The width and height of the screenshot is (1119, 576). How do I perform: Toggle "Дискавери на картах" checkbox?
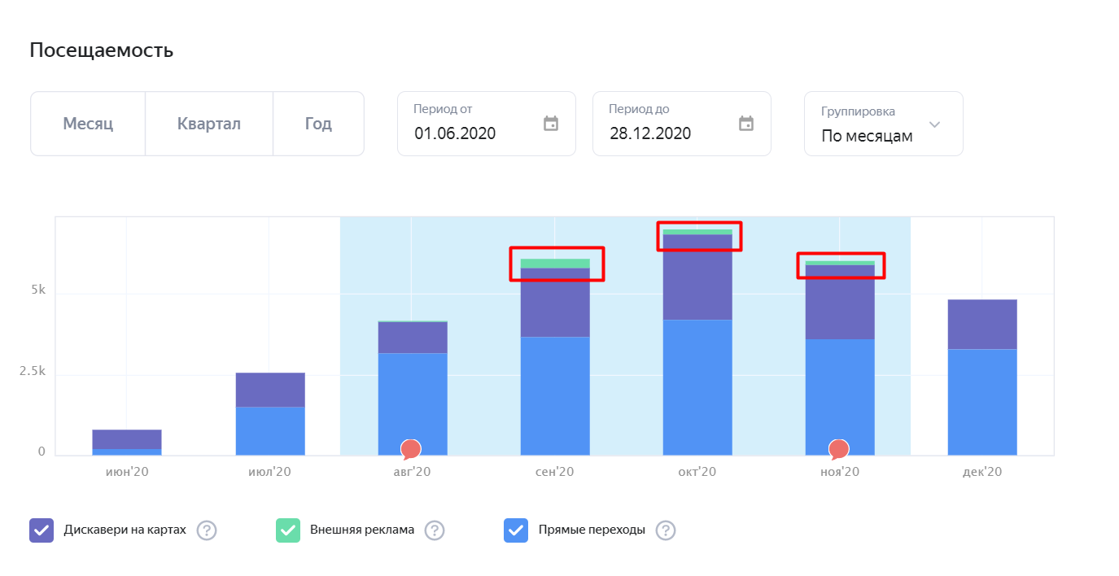[42, 530]
